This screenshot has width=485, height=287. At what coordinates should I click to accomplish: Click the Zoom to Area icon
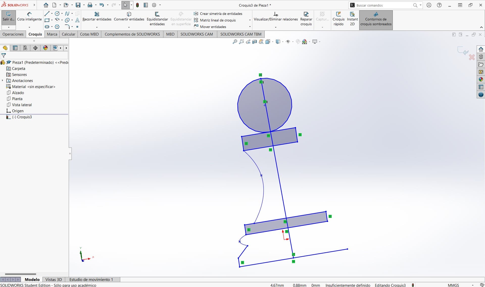[x=241, y=42]
